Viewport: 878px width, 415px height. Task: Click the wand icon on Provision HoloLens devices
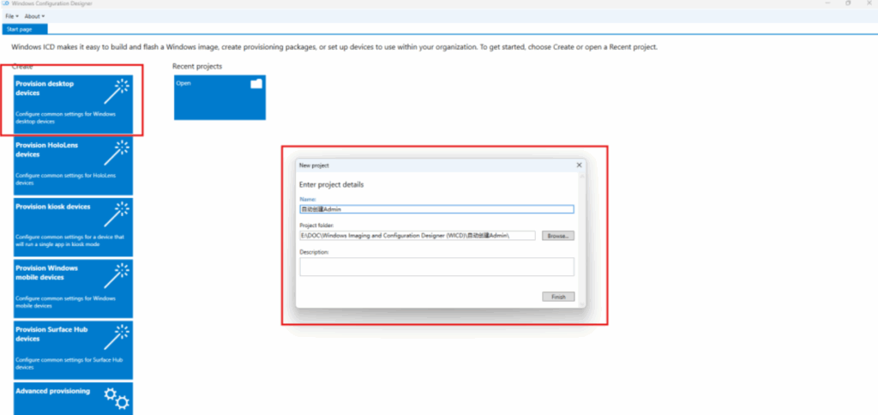[x=117, y=153]
